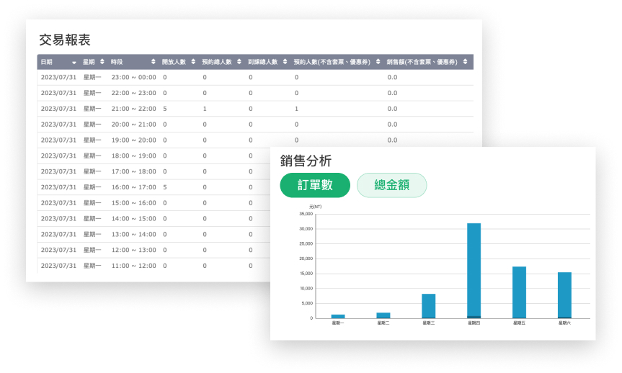This screenshot has width=622, height=373.
Task: Sort by 銷售額(不含套票、優惠券) arrows
Action: pyautogui.click(x=465, y=62)
